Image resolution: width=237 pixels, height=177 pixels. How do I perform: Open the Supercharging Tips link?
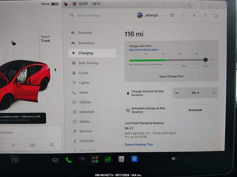tap(139, 144)
